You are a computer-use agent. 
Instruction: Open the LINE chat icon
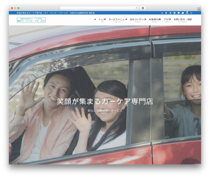click(178, 13)
